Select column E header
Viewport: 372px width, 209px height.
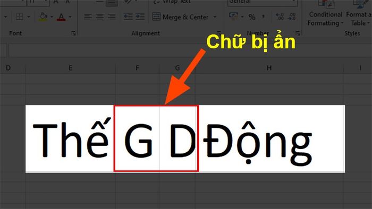click(71, 68)
